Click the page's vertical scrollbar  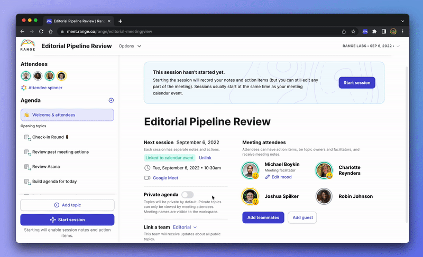(407, 145)
